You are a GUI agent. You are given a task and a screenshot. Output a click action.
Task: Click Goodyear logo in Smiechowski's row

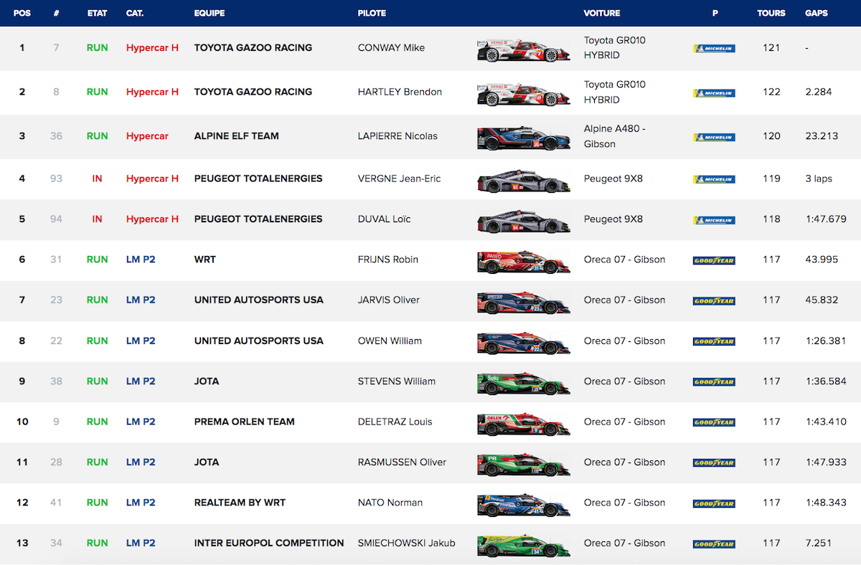[x=713, y=544]
